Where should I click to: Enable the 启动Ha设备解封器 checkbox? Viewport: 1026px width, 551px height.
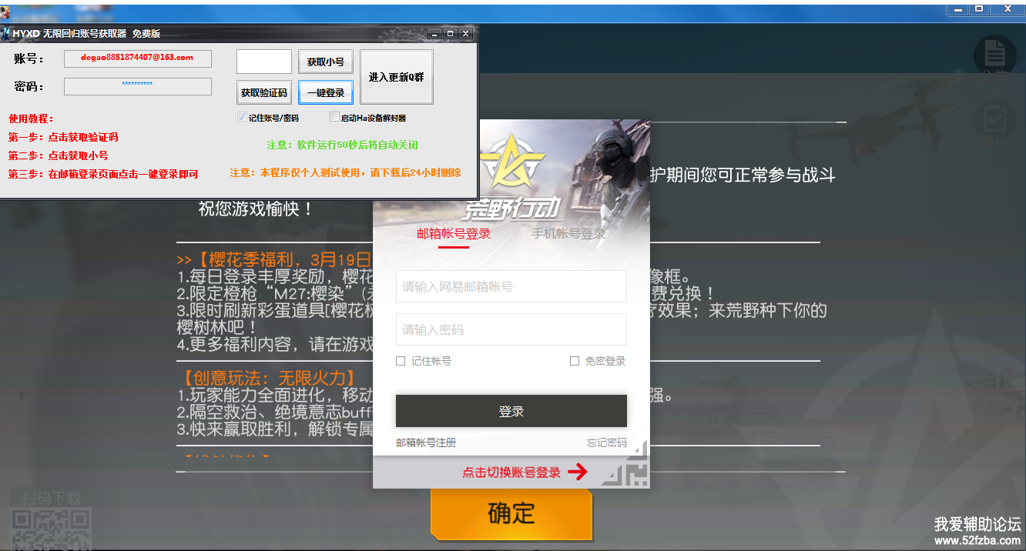334,118
